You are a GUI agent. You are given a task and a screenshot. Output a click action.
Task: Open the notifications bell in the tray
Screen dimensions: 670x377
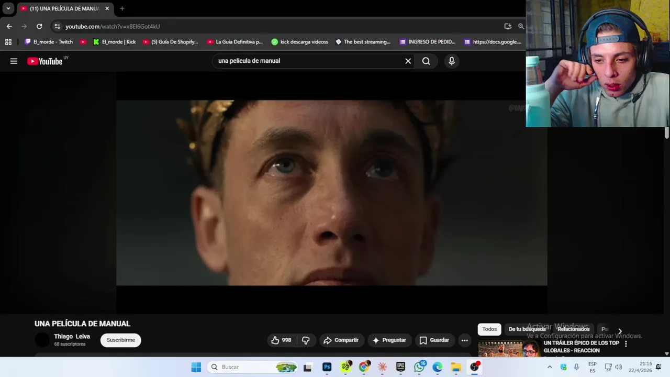(x=658, y=367)
